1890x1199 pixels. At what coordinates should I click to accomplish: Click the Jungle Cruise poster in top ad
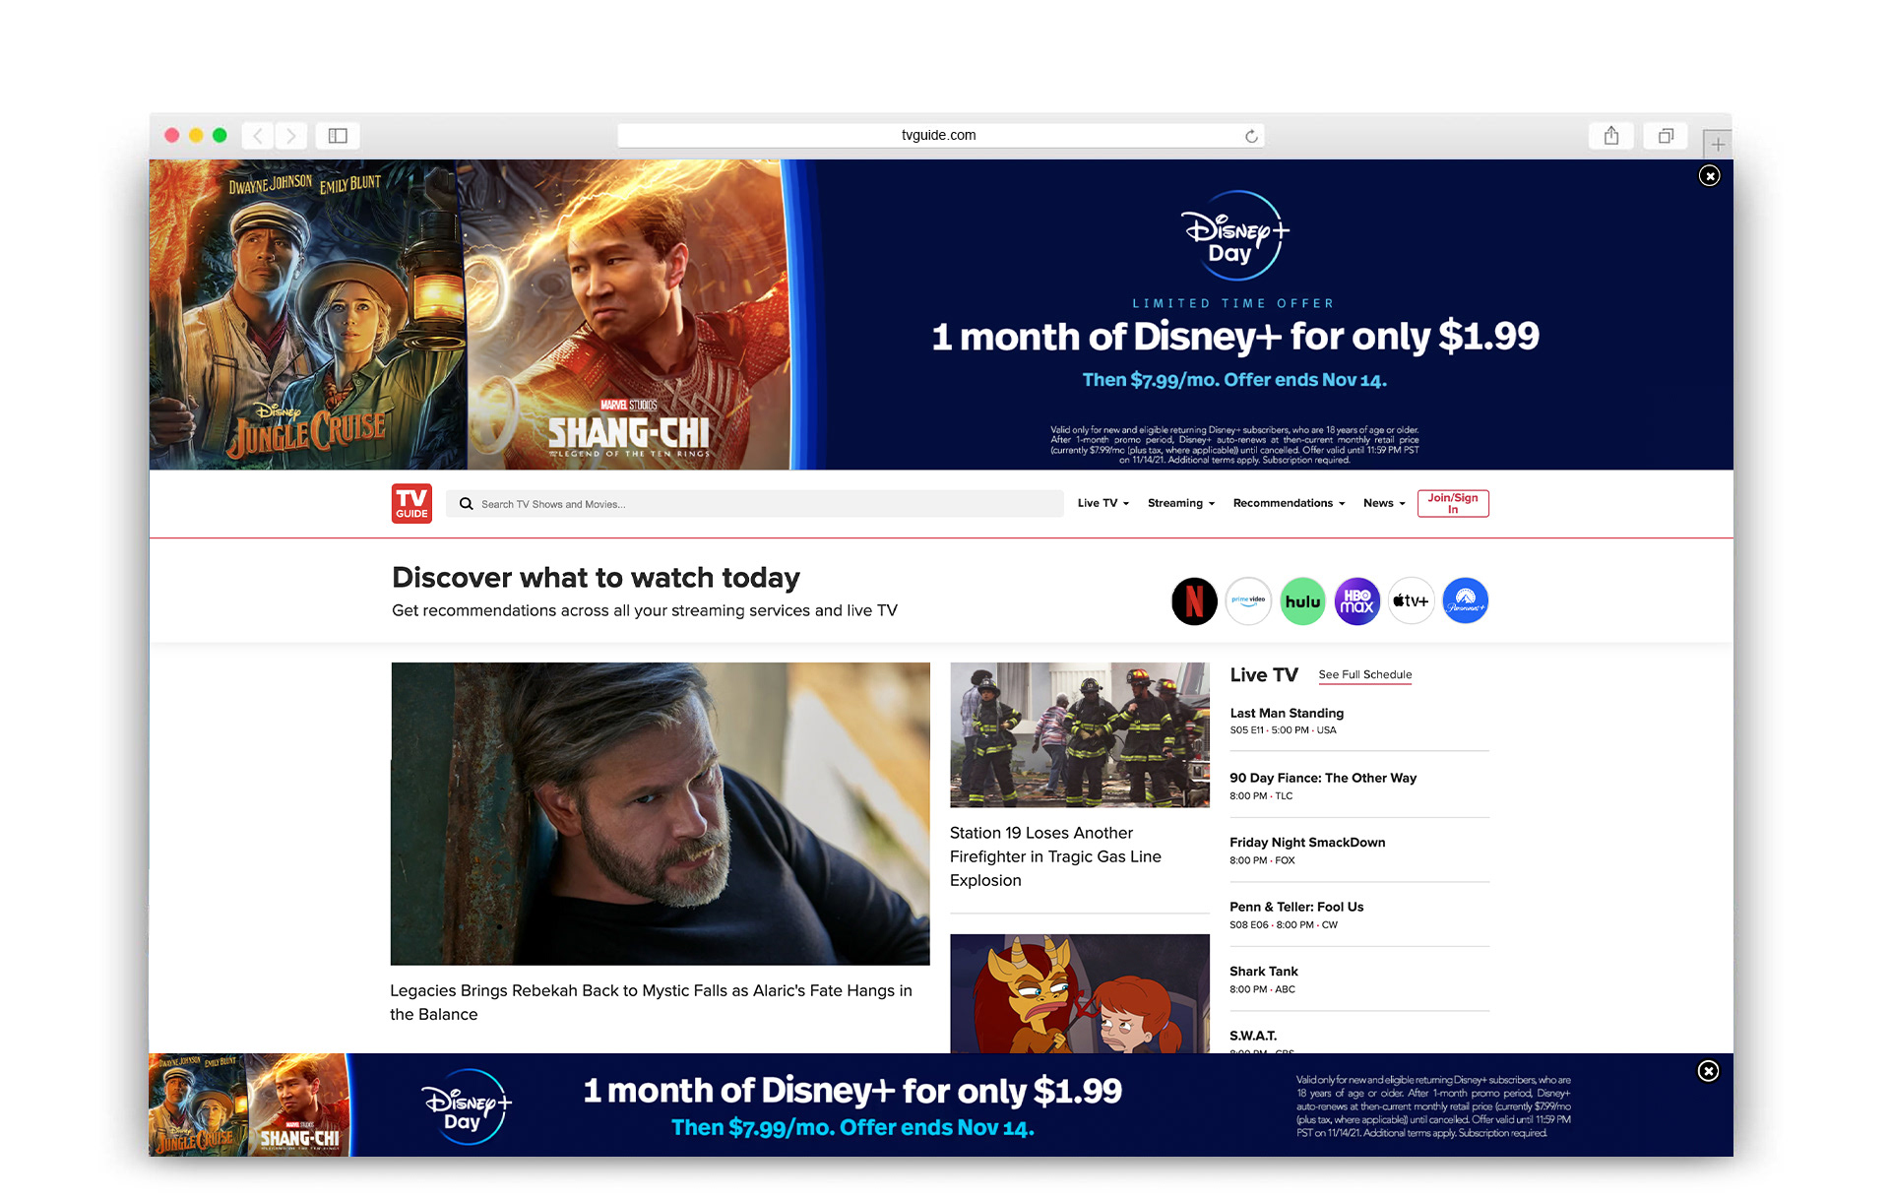click(x=307, y=315)
